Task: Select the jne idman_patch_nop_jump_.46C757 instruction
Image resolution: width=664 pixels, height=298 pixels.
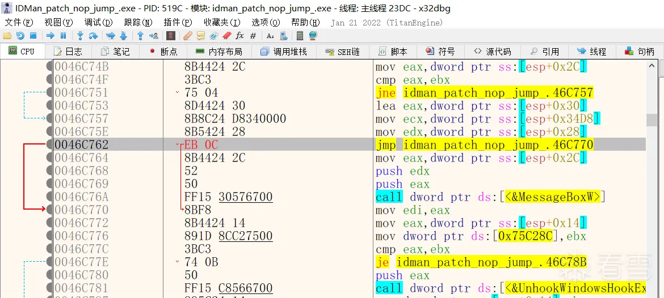Action: tap(485, 92)
